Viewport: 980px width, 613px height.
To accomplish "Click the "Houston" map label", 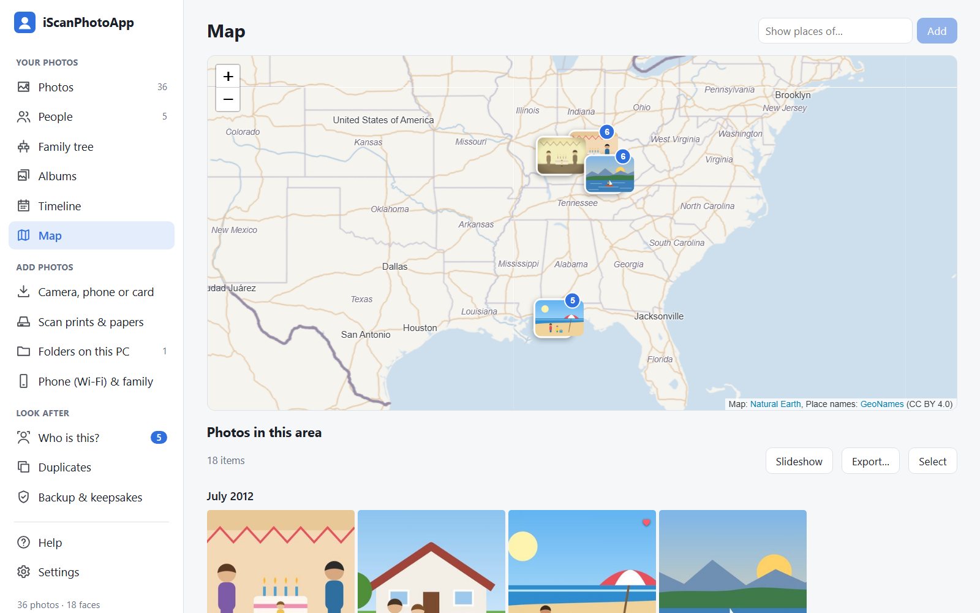I will (420, 328).
